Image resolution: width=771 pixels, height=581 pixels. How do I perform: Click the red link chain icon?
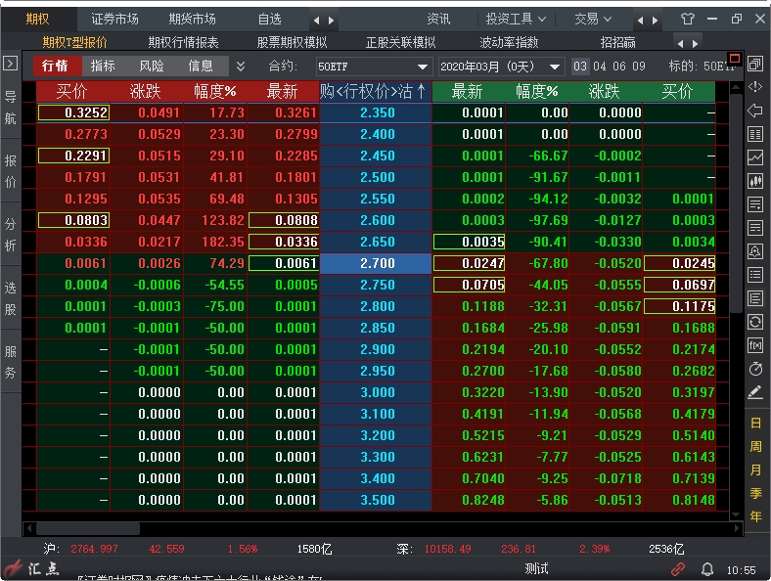[x=678, y=568]
